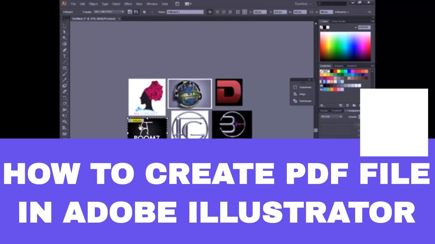The height and width of the screenshot is (244, 435).
Task: Open the Type menu
Action: click(x=105, y=4)
